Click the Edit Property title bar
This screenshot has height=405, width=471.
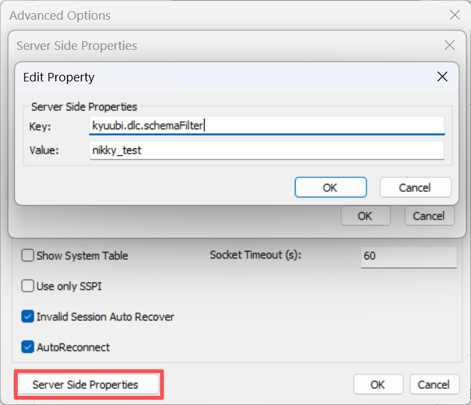pos(197,77)
